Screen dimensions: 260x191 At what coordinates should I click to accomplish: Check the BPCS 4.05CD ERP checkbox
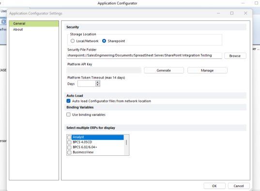click(69, 142)
